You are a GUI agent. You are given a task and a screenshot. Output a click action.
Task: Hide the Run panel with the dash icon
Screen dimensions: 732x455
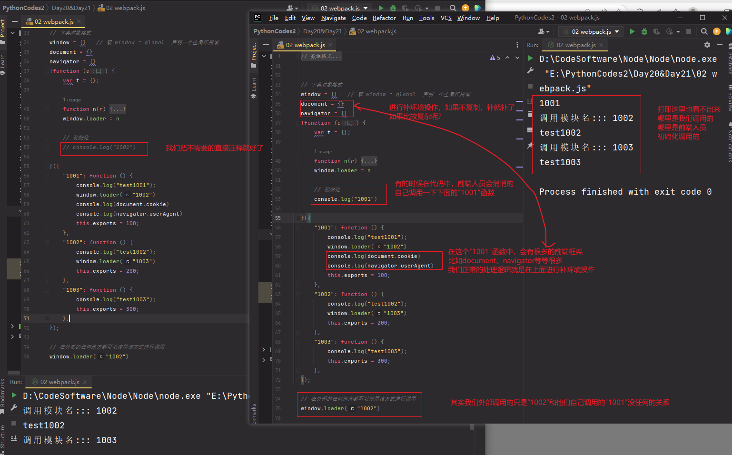click(x=720, y=45)
